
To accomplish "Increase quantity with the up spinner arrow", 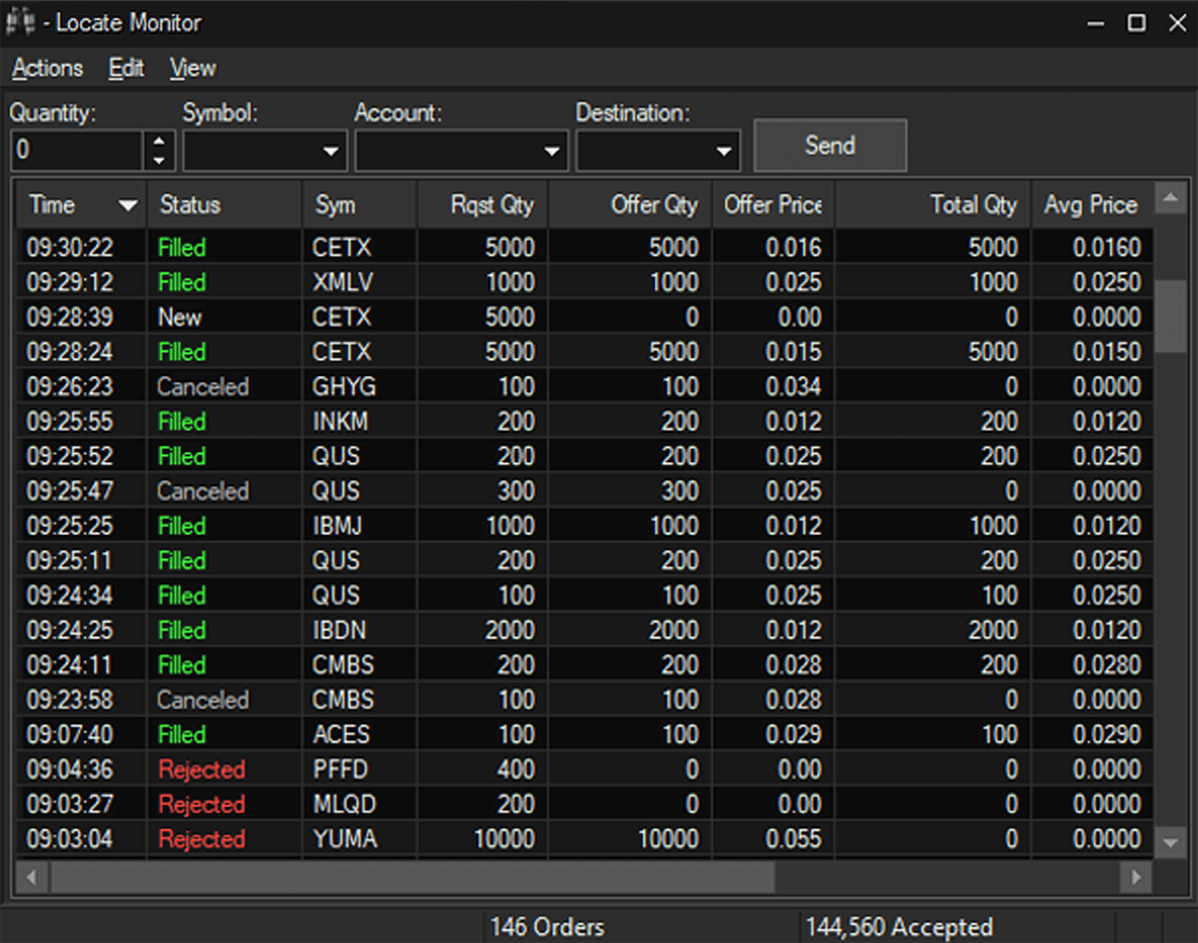I will coord(159,141).
